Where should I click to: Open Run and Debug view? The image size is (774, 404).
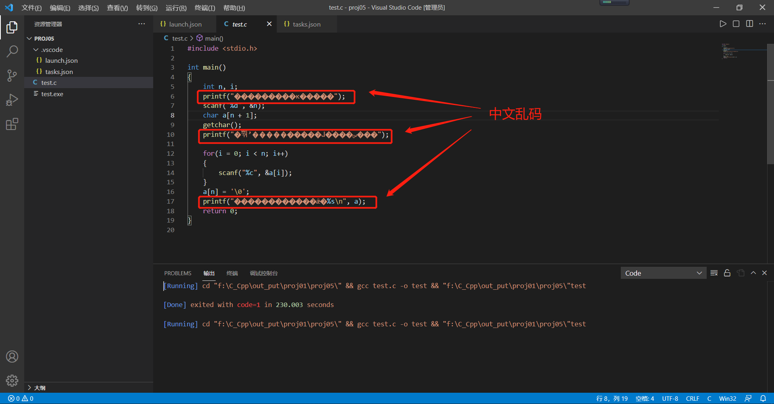[x=12, y=100]
